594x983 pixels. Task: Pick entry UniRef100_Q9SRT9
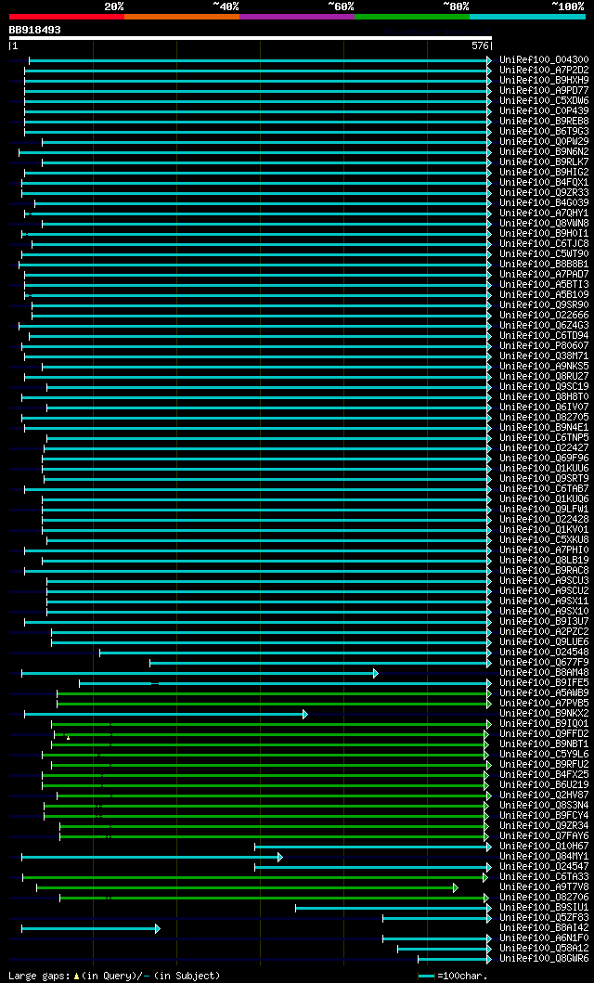click(544, 479)
